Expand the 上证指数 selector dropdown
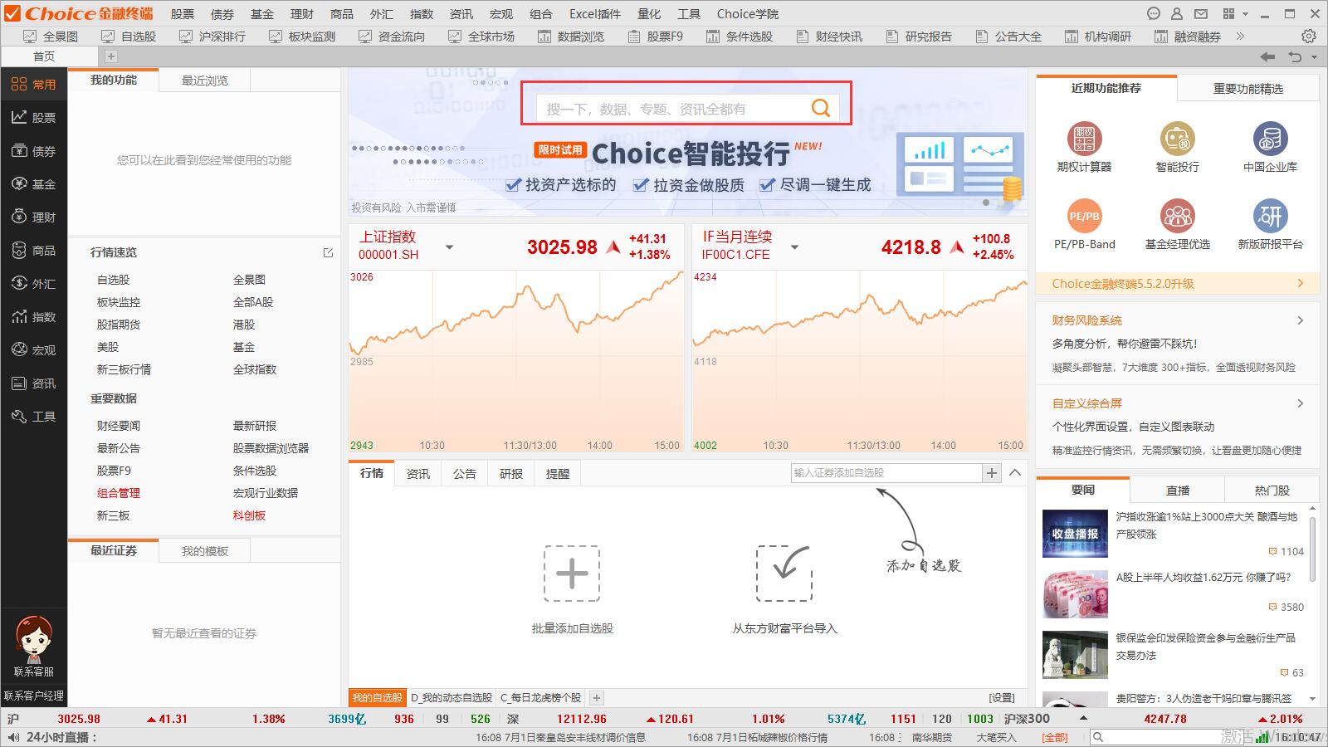Image resolution: width=1328 pixels, height=747 pixels. [449, 247]
